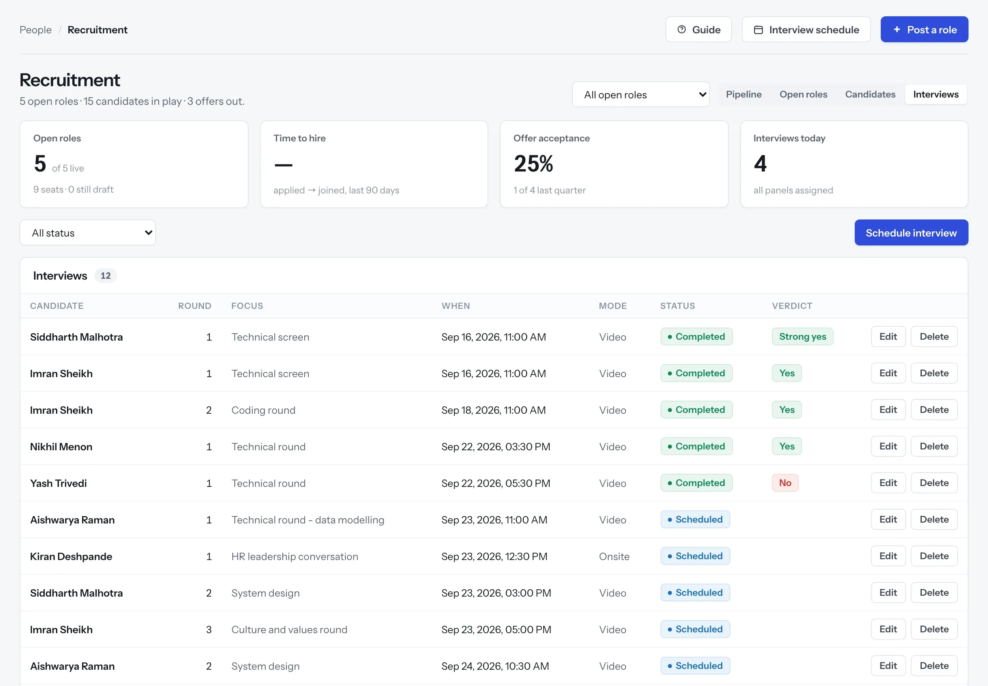Edit Aishwarya Raman's data modelling interview

[x=888, y=519]
